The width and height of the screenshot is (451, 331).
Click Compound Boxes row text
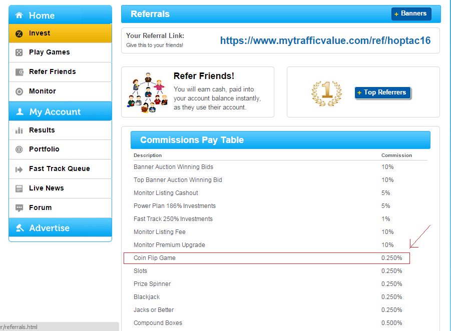point(158,323)
